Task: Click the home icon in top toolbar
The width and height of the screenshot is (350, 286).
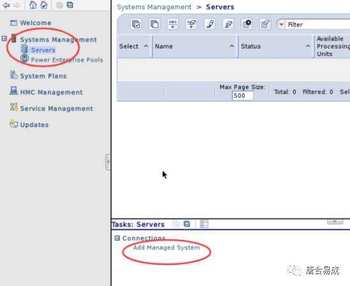Action: 33,5
